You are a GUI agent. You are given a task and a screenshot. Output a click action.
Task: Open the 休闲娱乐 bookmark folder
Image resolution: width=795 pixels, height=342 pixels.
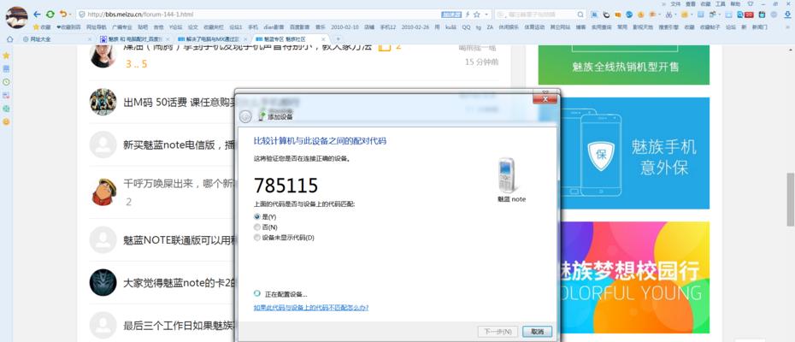pyautogui.click(x=509, y=27)
